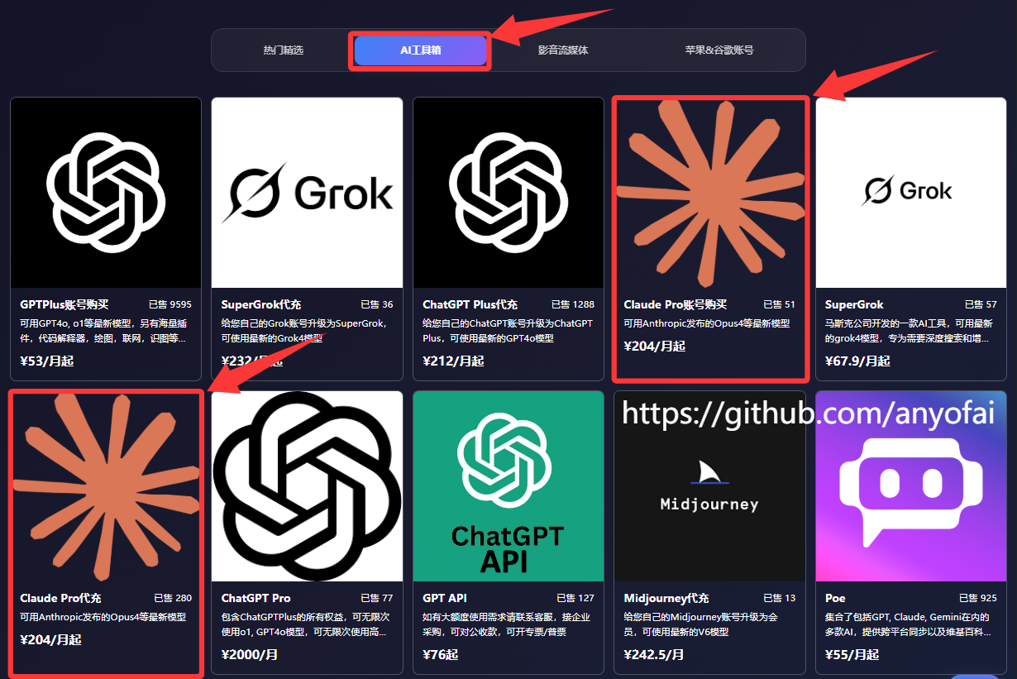Click the 已售 36 sales count
The image size is (1017, 679).
point(376,304)
